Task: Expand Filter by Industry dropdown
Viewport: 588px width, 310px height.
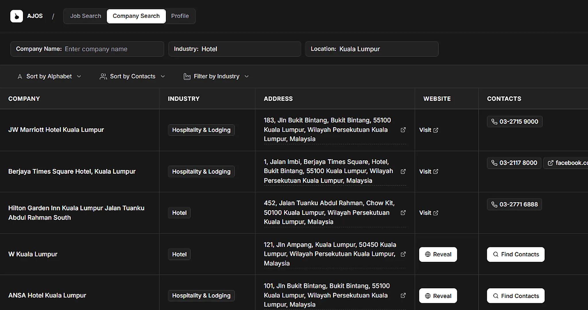Action: (216, 76)
